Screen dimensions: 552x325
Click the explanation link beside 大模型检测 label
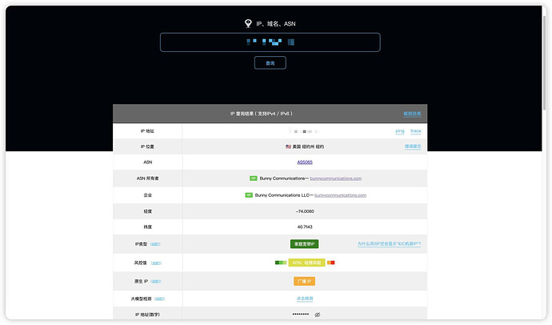[x=159, y=299]
